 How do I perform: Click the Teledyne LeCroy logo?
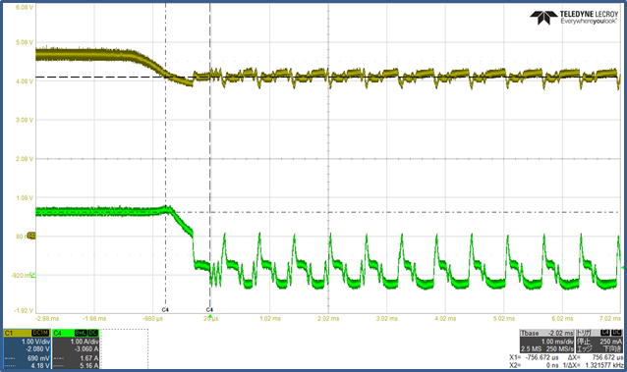tap(573, 18)
